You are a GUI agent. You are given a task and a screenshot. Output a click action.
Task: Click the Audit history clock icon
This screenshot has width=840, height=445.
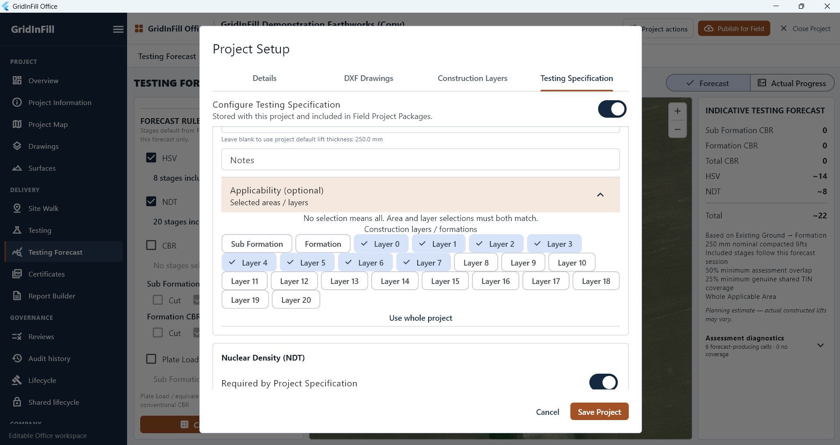17,358
